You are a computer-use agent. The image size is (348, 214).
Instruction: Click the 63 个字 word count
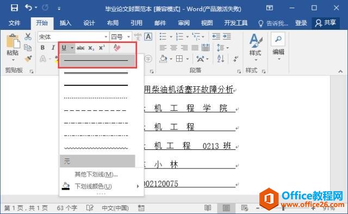click(67, 208)
